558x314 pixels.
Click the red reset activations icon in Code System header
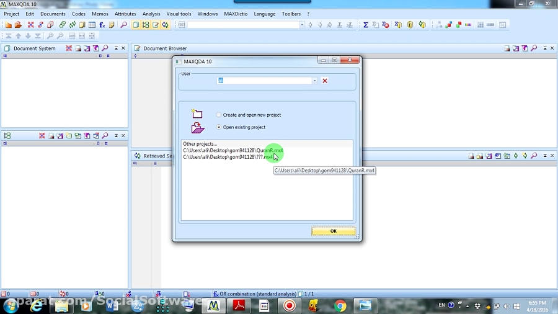pyautogui.click(x=42, y=136)
